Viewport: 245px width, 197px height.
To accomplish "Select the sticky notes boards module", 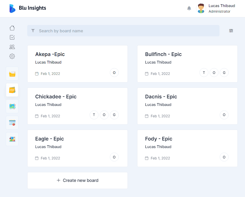I will 12,90.
